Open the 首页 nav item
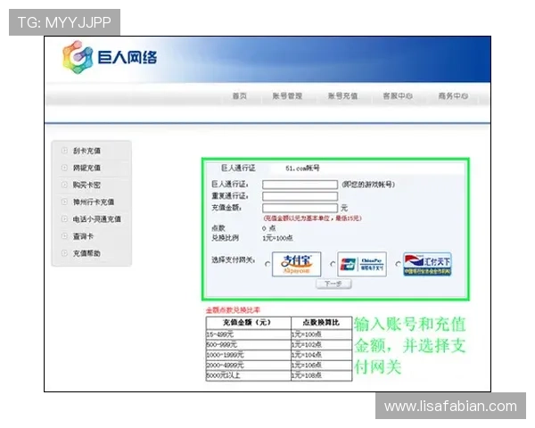This screenshot has width=535, height=428. 240,96
